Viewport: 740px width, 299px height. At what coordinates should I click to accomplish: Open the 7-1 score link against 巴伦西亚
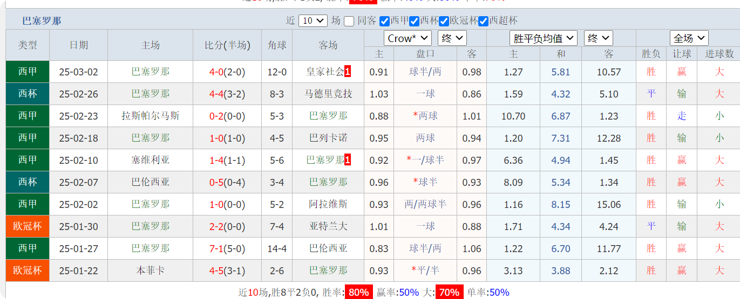216,249
